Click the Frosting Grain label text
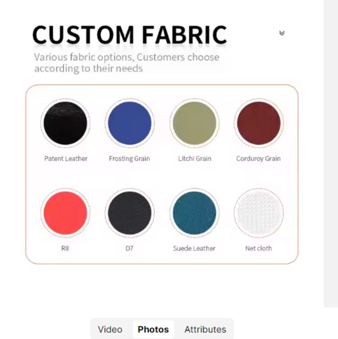 (x=129, y=159)
